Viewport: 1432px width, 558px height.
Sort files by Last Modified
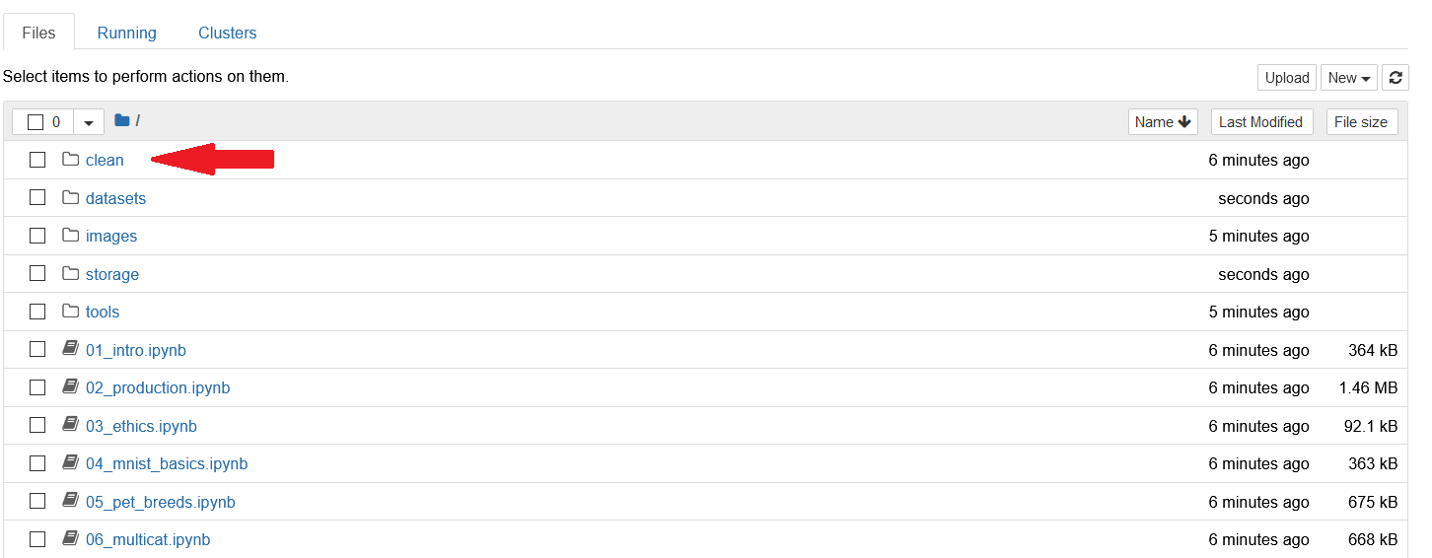click(x=1260, y=122)
